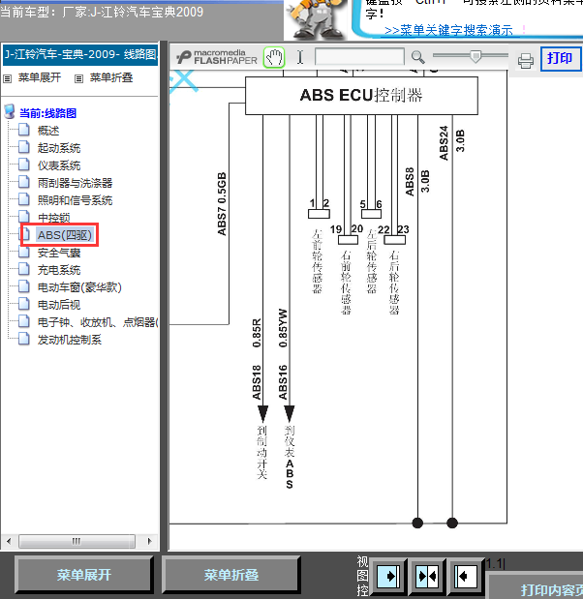Open 发动机控制系 wiring diagram
This screenshot has width=583, height=599.
pos(69,340)
